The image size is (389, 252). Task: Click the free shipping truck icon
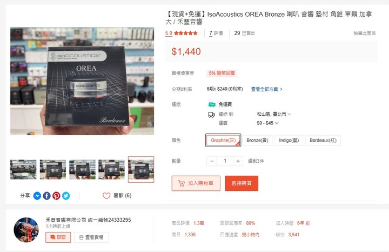212,104
